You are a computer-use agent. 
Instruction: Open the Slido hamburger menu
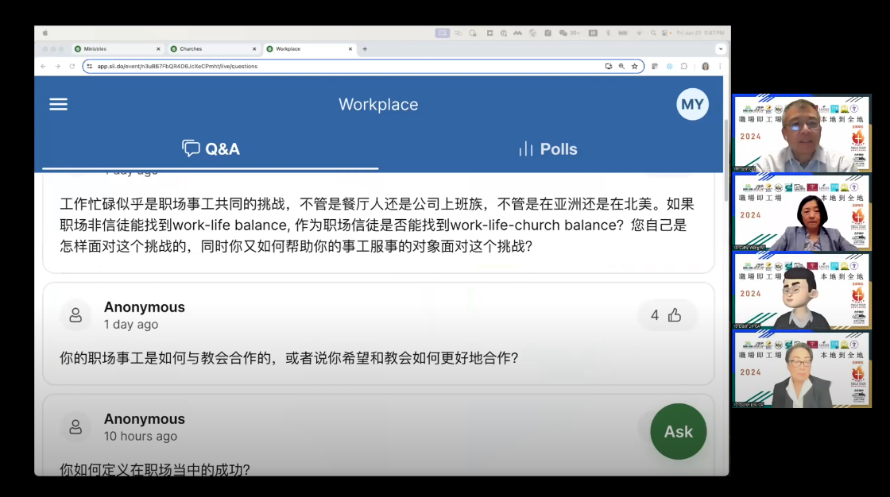(x=58, y=104)
